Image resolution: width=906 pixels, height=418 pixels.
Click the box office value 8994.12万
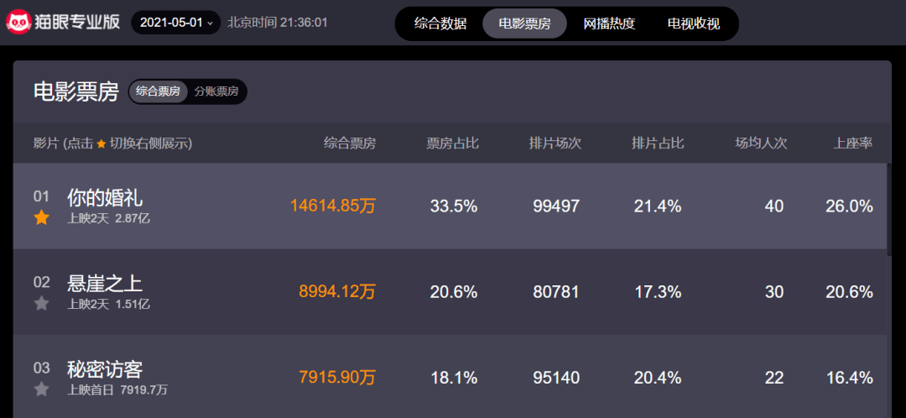coord(337,291)
